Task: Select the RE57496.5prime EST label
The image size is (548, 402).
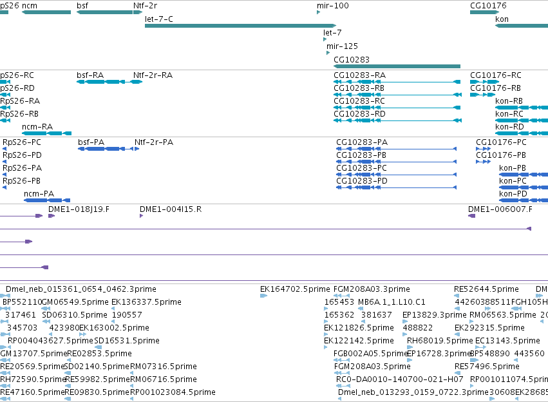Action: [487, 367]
